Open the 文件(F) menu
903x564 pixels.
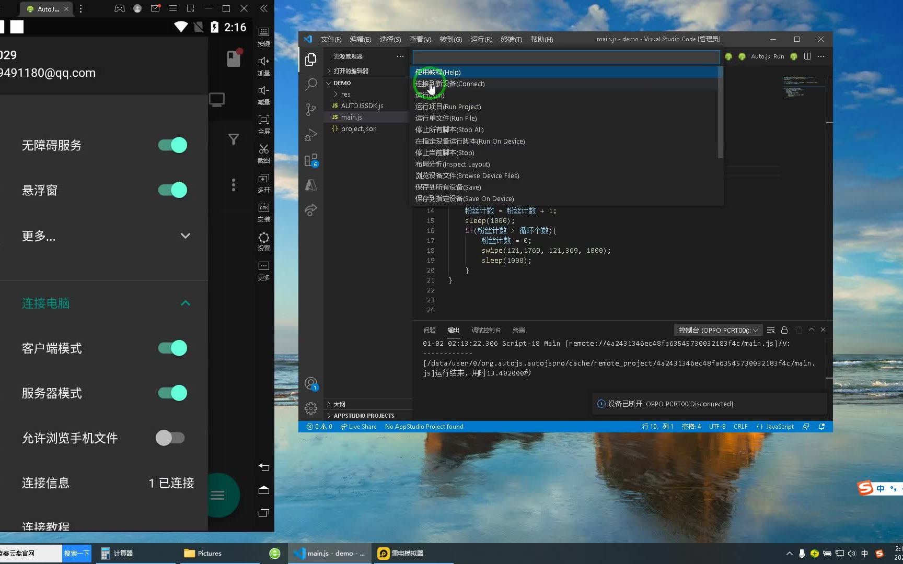(x=331, y=39)
